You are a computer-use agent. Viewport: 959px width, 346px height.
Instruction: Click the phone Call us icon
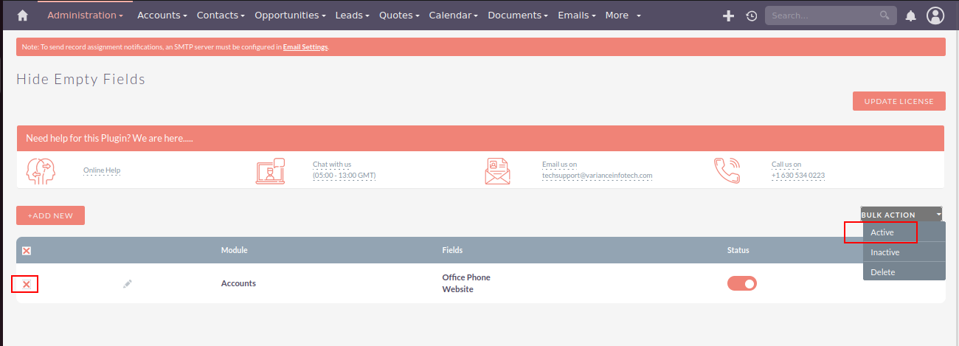point(727,170)
